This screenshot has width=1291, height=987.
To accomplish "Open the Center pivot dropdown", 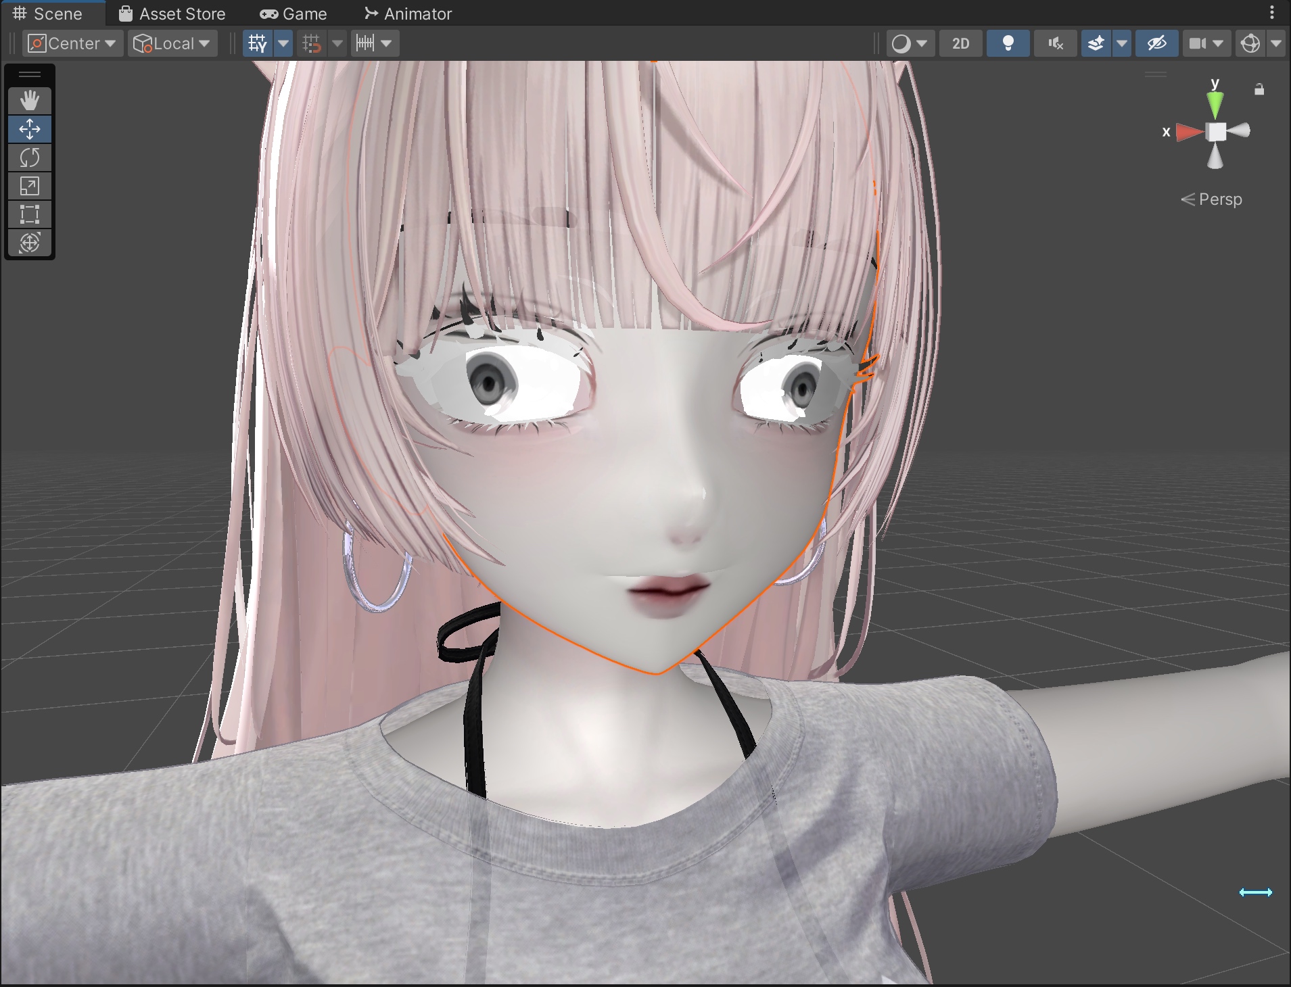I will click(x=73, y=44).
